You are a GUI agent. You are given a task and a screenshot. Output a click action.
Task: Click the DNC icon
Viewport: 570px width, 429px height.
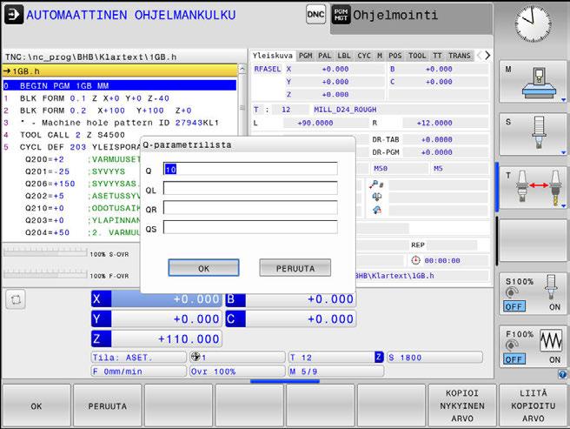tap(315, 15)
